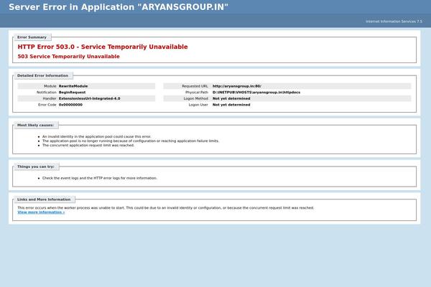Click the cause 'The application pool is no longer running'
This screenshot has height=287, width=431.
131,141
